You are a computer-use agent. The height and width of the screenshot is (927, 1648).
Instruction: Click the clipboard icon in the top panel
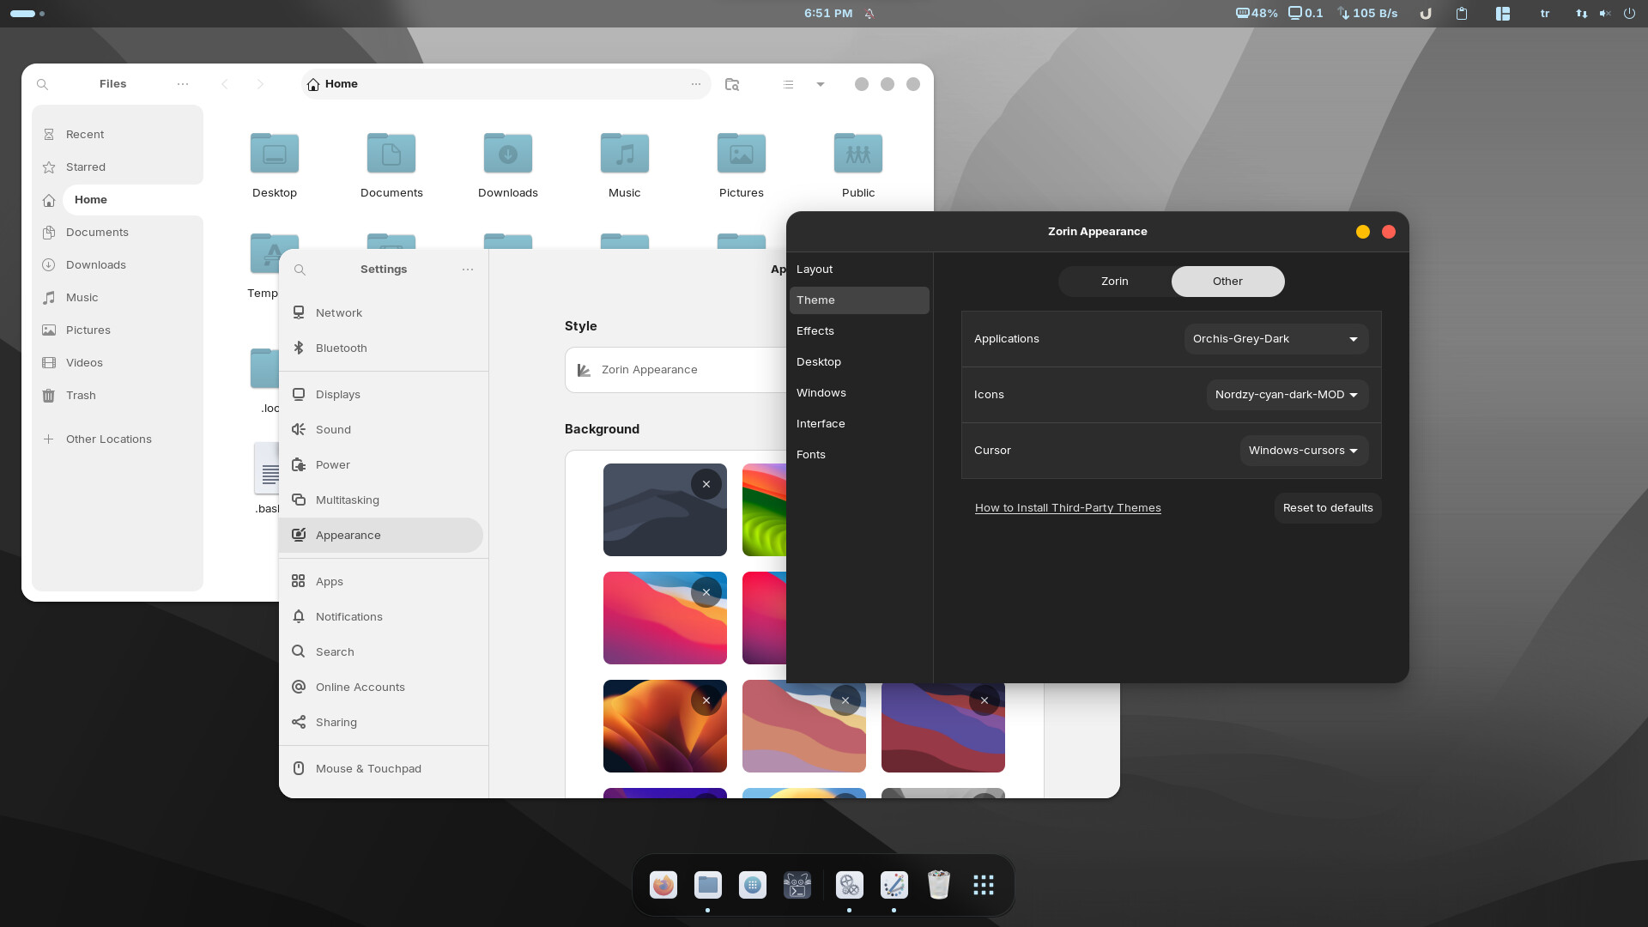(x=1462, y=14)
